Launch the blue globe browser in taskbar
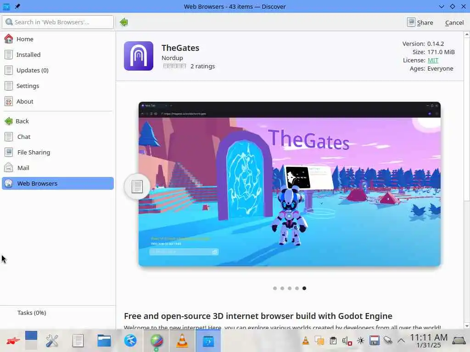The height and width of the screenshot is (352, 470). coord(130,341)
